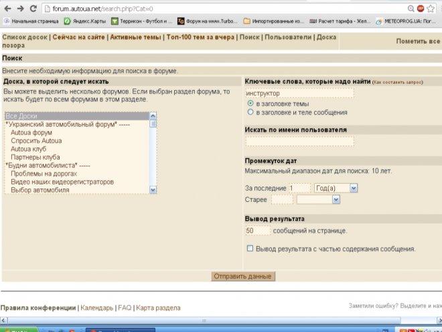Select 'в заголовке и теле сообщения' option
The image size is (442, 332).
click(250, 113)
